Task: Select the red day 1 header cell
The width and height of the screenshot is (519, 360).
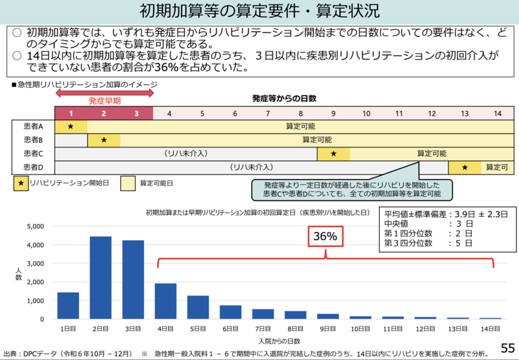Action: click(x=71, y=114)
